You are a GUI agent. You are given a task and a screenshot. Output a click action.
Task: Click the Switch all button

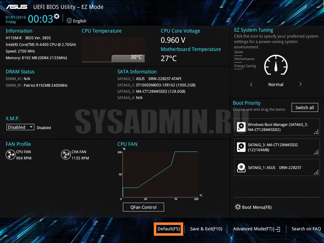click(304, 108)
